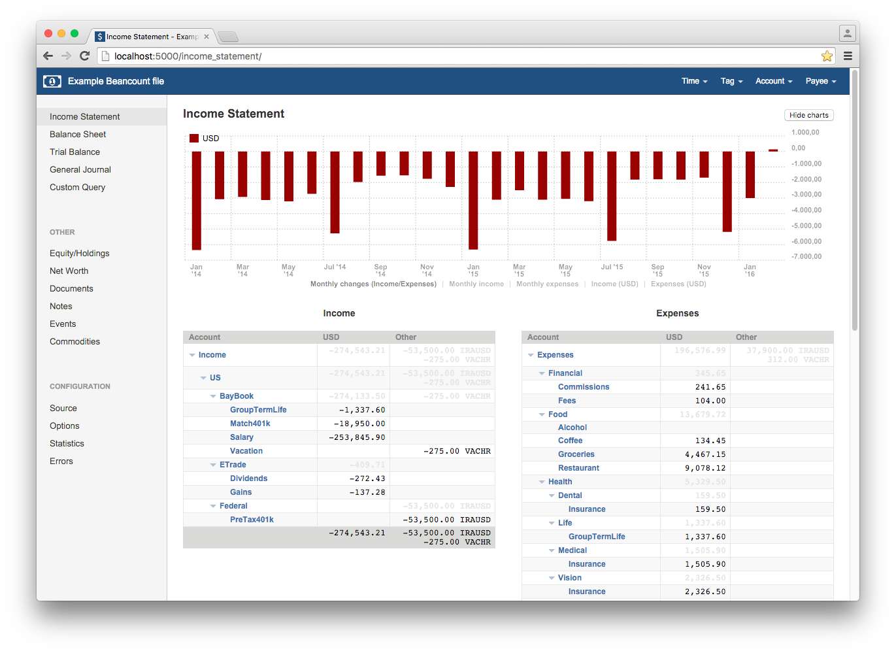Click the page reload icon
This screenshot has height=653, width=896.
pyautogui.click(x=84, y=56)
